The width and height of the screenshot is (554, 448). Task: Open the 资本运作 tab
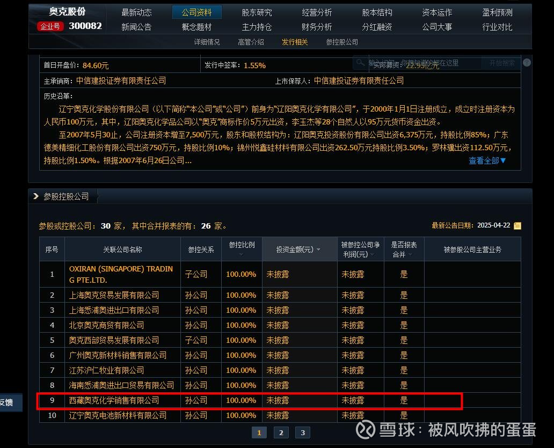click(x=437, y=12)
